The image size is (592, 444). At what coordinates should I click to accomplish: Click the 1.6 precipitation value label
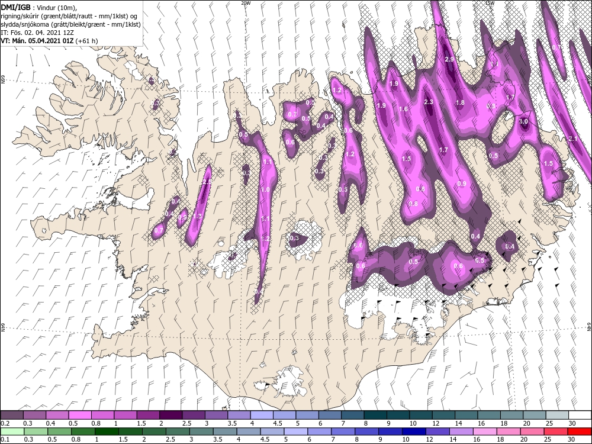pyautogui.click(x=404, y=110)
